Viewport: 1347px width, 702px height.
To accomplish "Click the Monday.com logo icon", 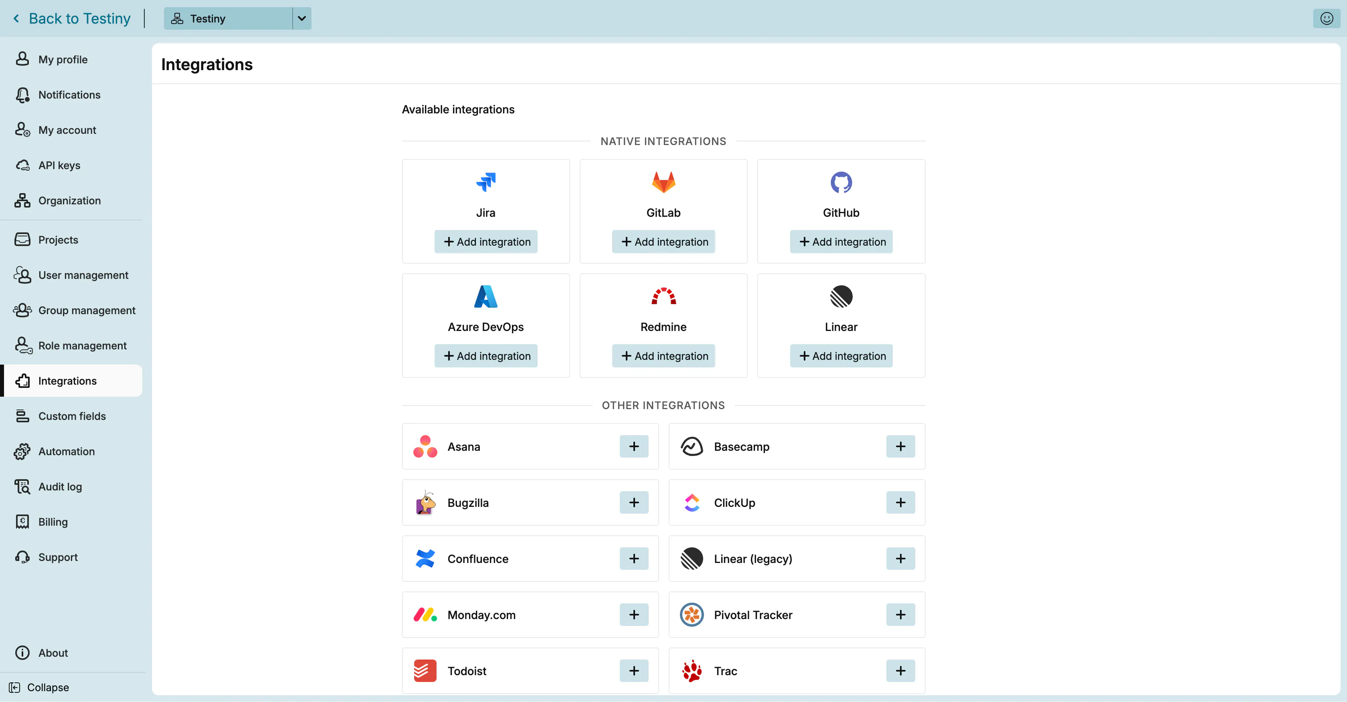I will point(425,615).
